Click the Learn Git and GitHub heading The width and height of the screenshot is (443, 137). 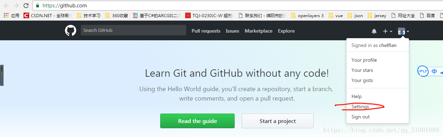coord(237,73)
